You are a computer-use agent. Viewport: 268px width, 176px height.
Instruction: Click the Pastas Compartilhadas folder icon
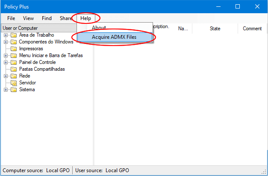point(14,69)
